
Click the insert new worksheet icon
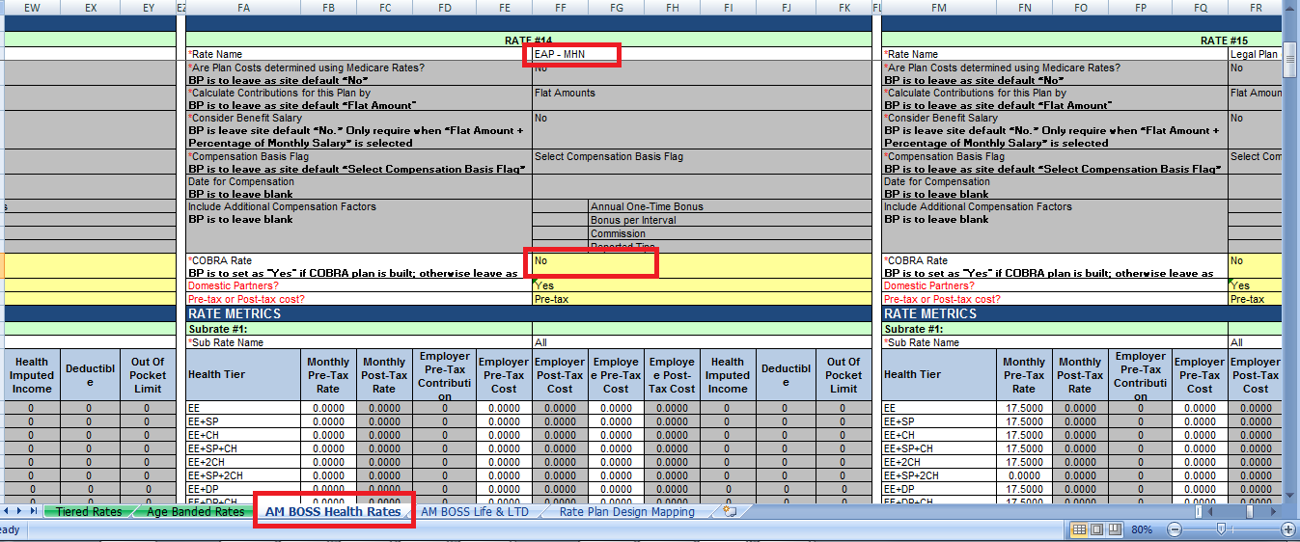(730, 512)
